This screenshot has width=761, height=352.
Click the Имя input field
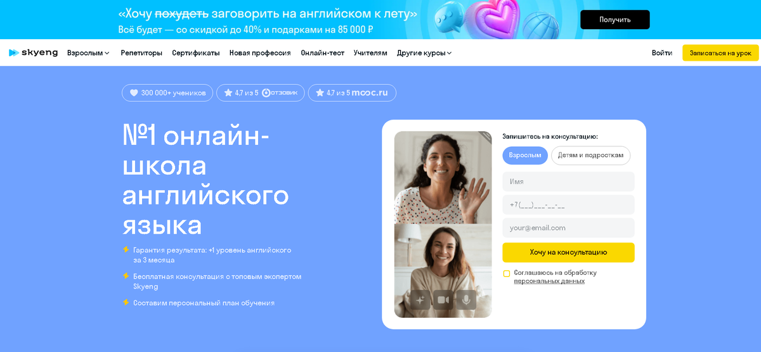(568, 182)
